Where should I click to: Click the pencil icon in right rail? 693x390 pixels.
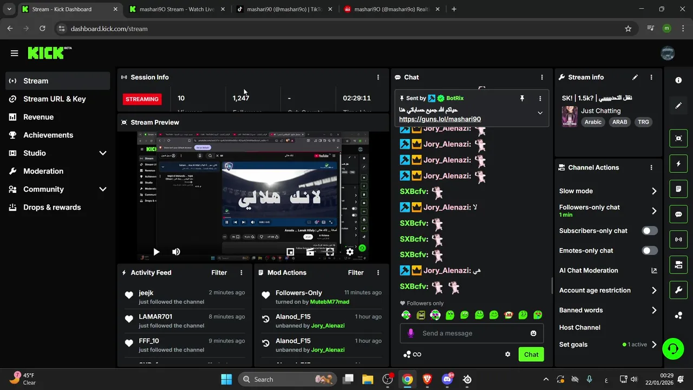pyautogui.click(x=678, y=106)
